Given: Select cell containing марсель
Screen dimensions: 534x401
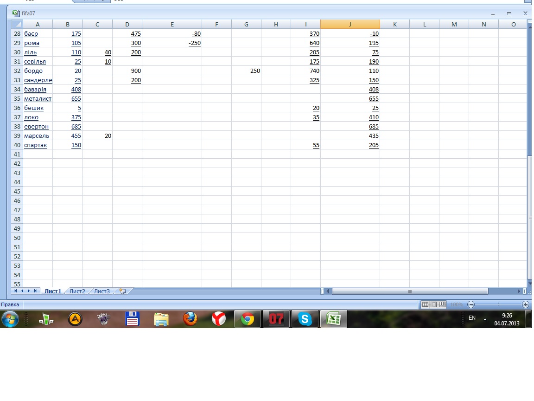Looking at the screenshot, I should click(x=38, y=136).
